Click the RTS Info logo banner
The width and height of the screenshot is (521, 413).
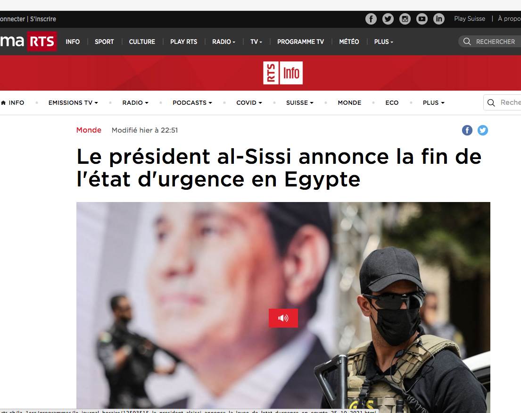pyautogui.click(x=283, y=73)
